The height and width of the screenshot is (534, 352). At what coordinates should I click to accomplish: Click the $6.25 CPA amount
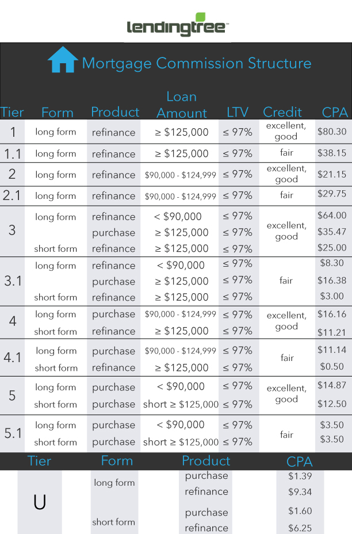point(300,528)
